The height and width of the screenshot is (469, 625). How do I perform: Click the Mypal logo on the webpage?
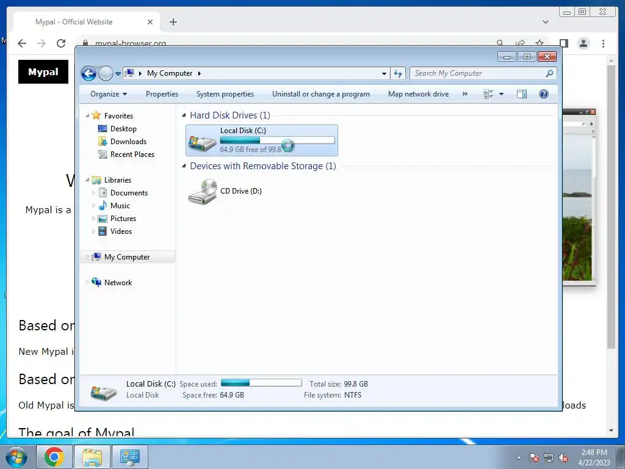point(43,72)
